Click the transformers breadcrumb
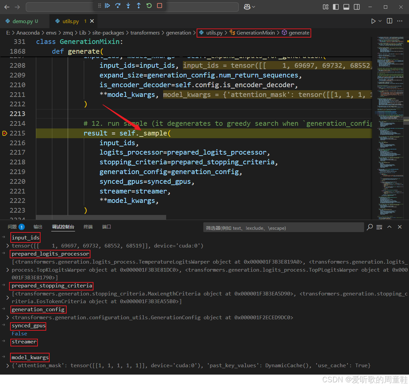Screen dimensions: 409x386 (x=145, y=33)
